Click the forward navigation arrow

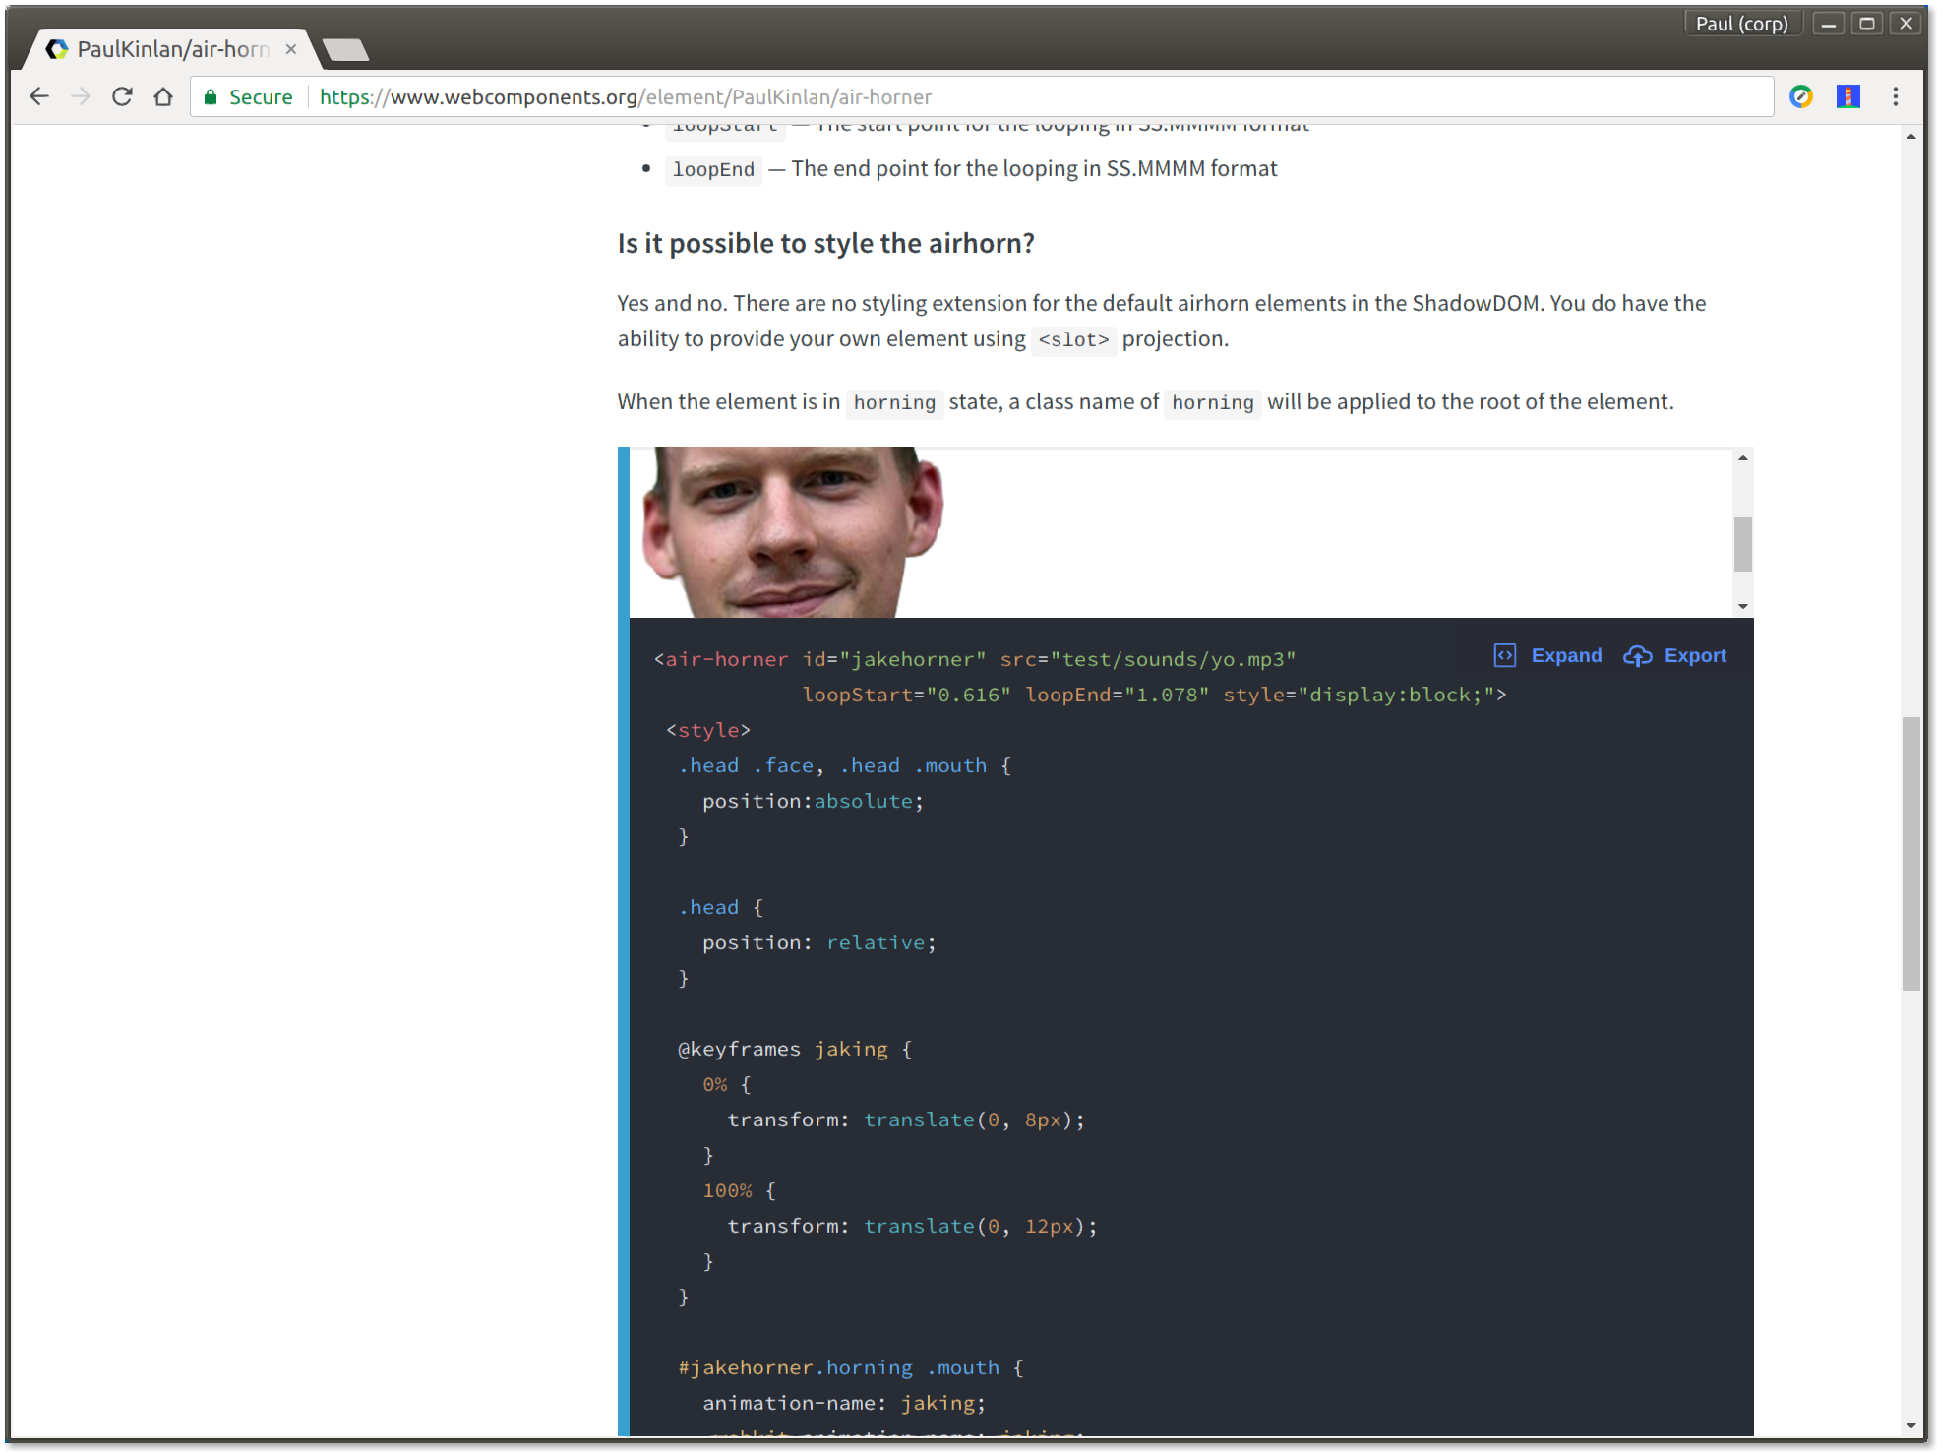pyautogui.click(x=81, y=96)
